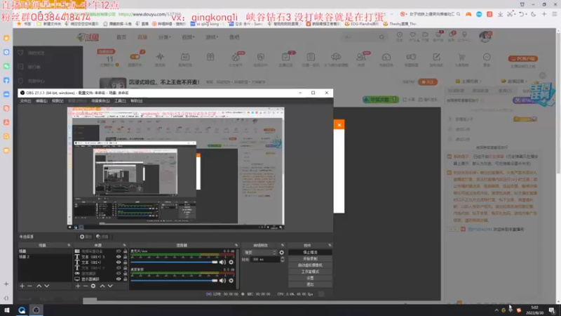
Task: Mute the 桌面音频 speaker icon
Action: pos(222,280)
